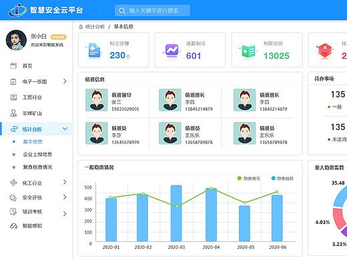Click the 非煤矿山 person icon

[x=13, y=113]
